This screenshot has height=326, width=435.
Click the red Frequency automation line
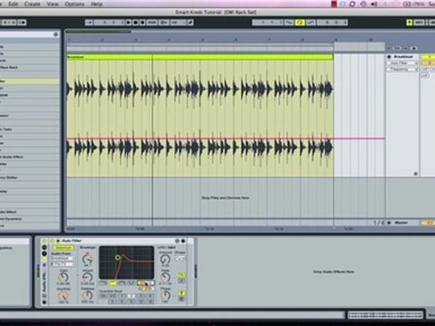(x=226, y=139)
